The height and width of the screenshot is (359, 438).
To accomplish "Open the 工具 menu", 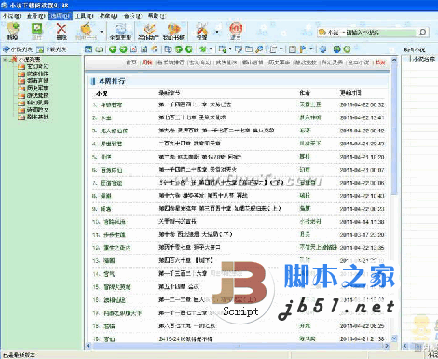I will [85, 16].
